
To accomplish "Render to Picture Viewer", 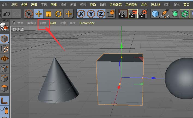I will pos(133,14).
